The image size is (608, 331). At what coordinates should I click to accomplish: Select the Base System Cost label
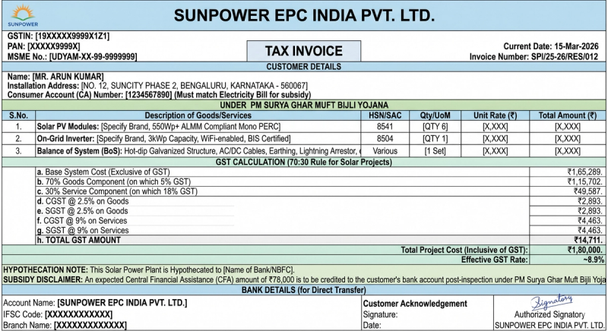coord(103,172)
